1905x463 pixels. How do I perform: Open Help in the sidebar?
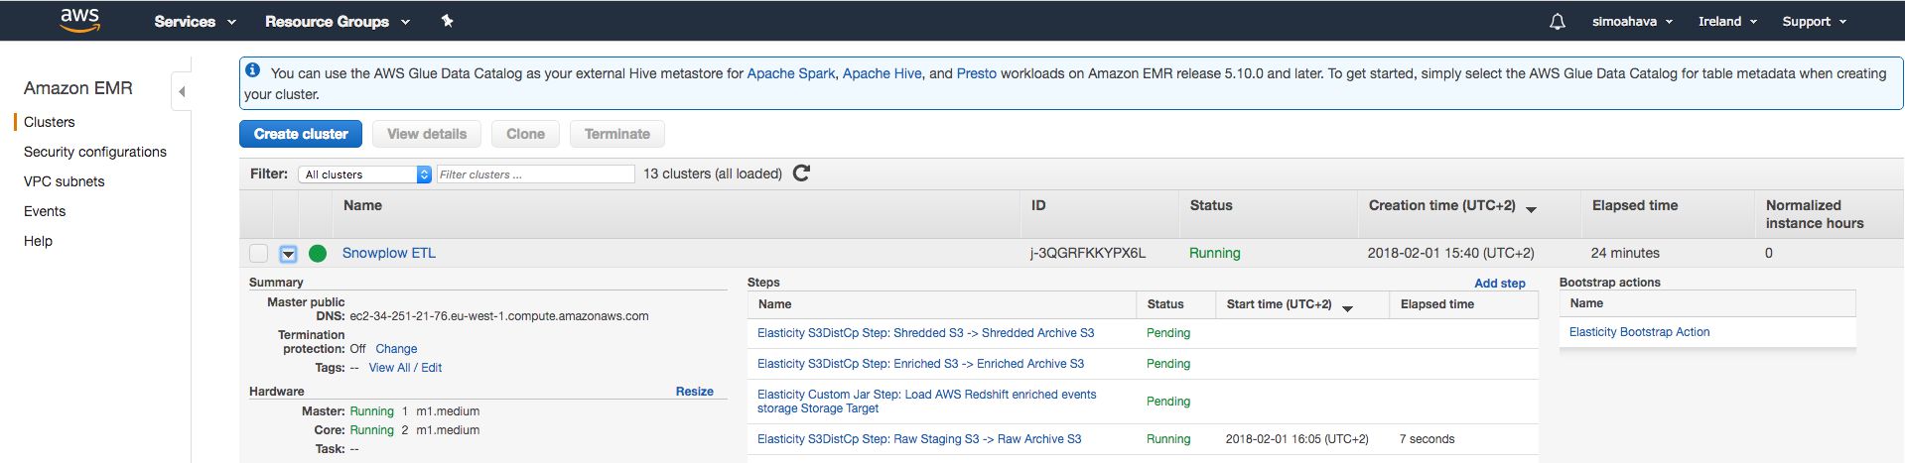click(38, 241)
